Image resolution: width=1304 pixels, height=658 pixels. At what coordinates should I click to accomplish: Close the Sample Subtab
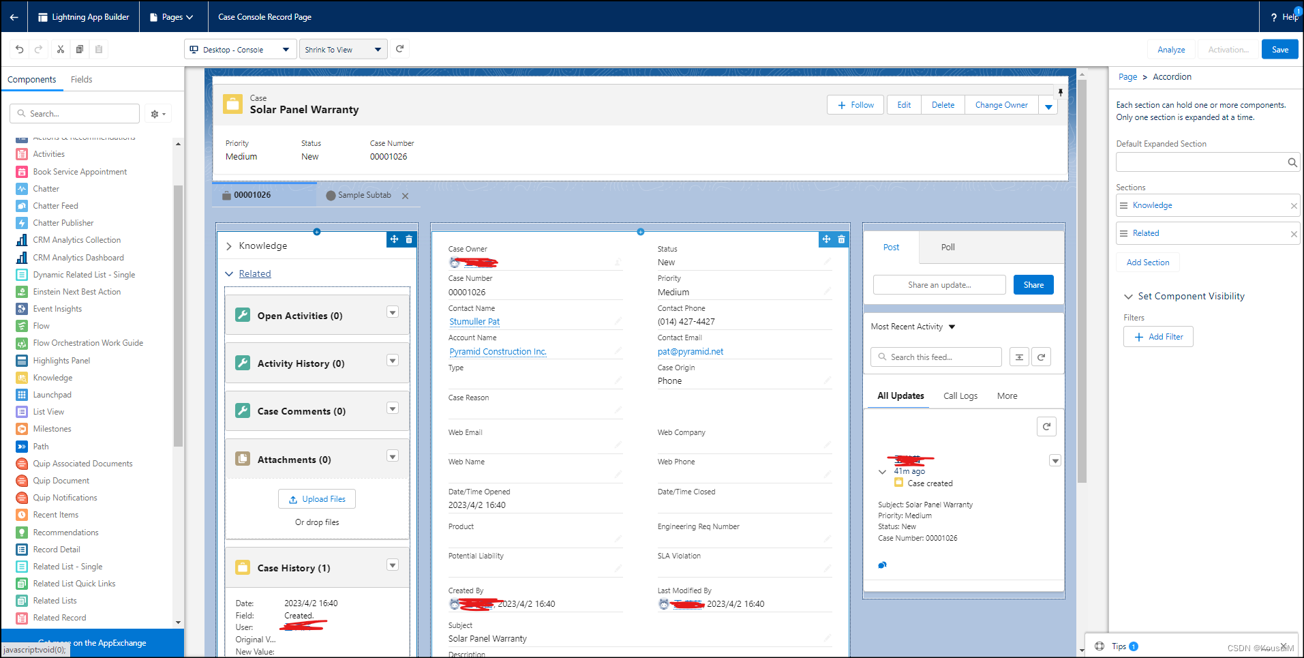tap(405, 196)
